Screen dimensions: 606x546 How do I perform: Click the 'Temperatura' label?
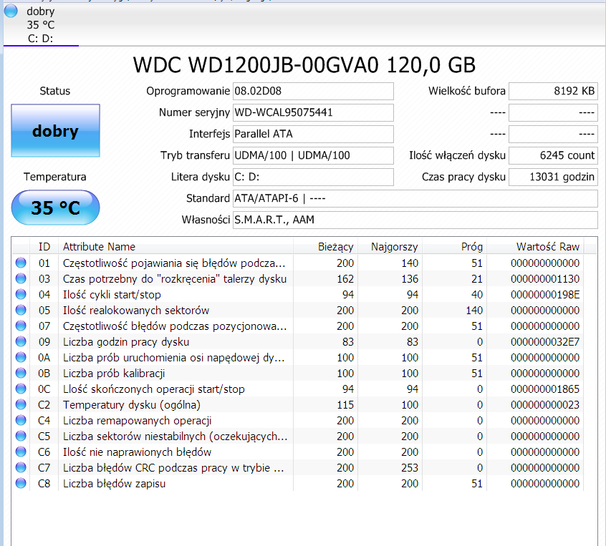click(x=55, y=177)
